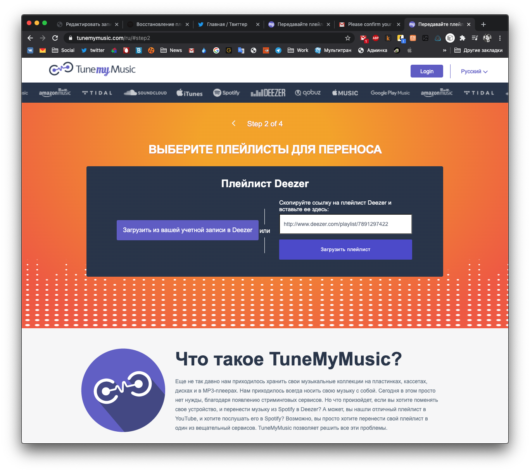The image size is (530, 472).
Task: Click the Deezer logo in services bar
Action: [x=268, y=93]
